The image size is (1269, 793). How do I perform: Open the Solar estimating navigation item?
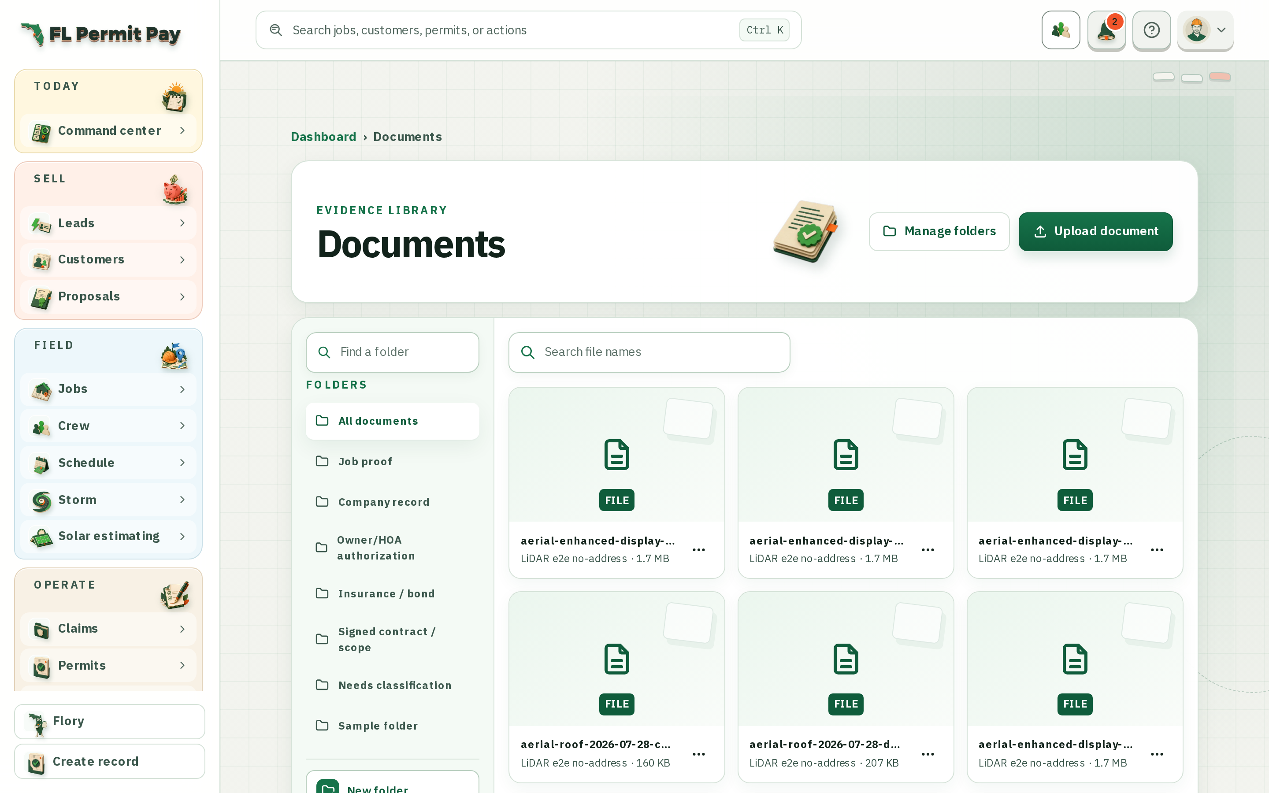(x=108, y=537)
